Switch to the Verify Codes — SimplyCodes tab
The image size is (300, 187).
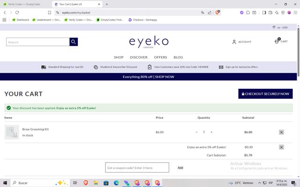coord(24,4)
